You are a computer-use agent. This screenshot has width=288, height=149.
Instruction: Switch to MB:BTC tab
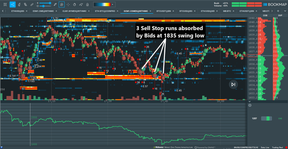tap(227, 11)
